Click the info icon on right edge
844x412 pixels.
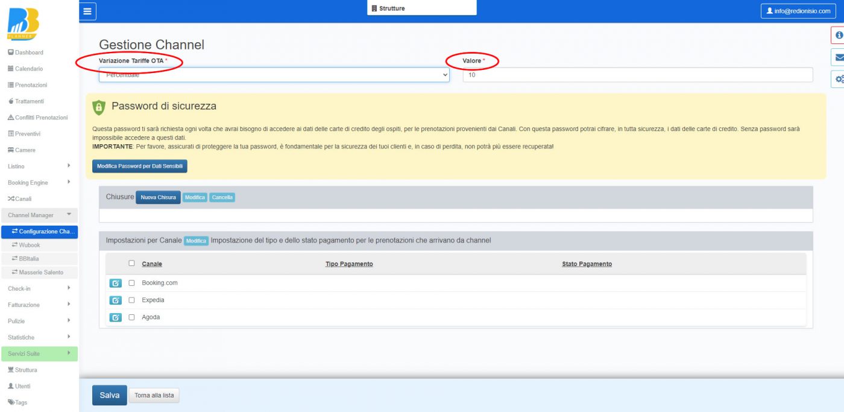point(839,36)
